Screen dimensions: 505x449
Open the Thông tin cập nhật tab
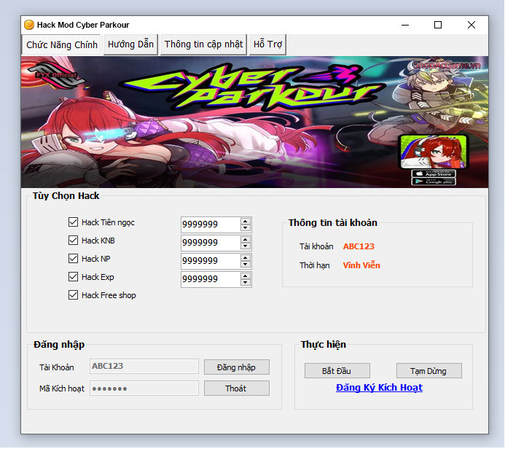[203, 44]
